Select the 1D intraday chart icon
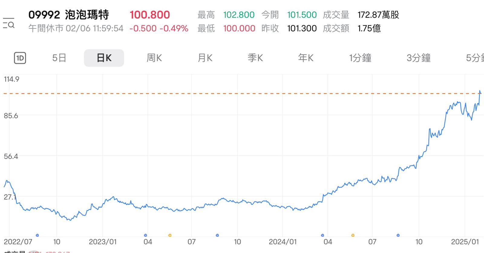Screen dimensions: 484x253 pos(20,58)
